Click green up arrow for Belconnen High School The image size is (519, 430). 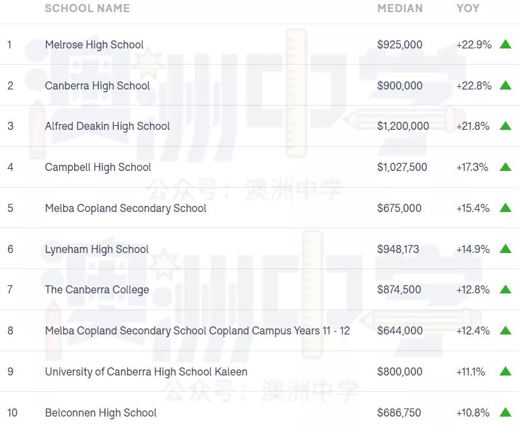point(506,412)
